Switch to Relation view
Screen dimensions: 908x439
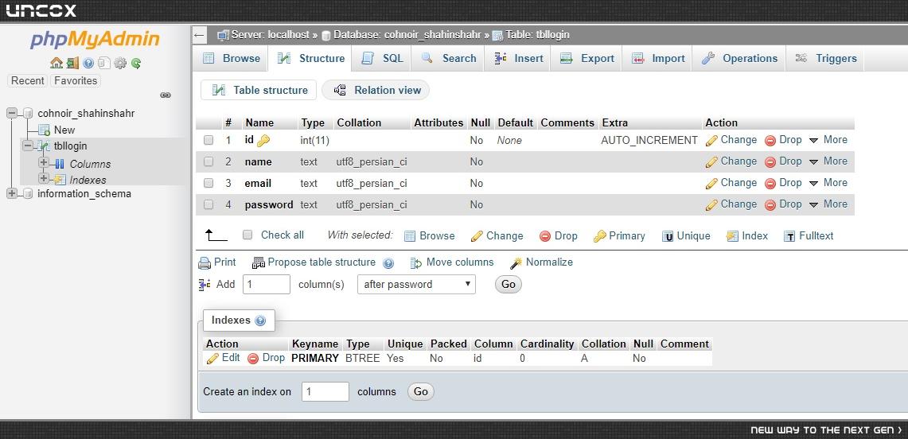376,90
